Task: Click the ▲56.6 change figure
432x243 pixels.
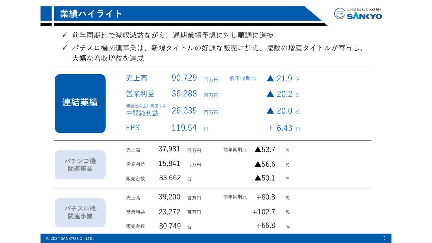Action: pos(265,164)
